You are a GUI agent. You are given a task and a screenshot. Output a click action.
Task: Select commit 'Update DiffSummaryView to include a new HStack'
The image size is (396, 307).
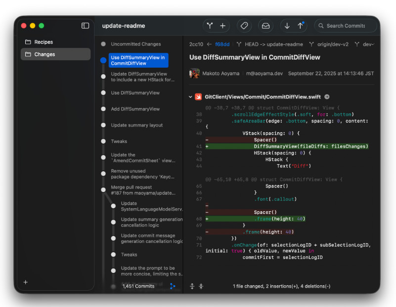click(x=143, y=77)
